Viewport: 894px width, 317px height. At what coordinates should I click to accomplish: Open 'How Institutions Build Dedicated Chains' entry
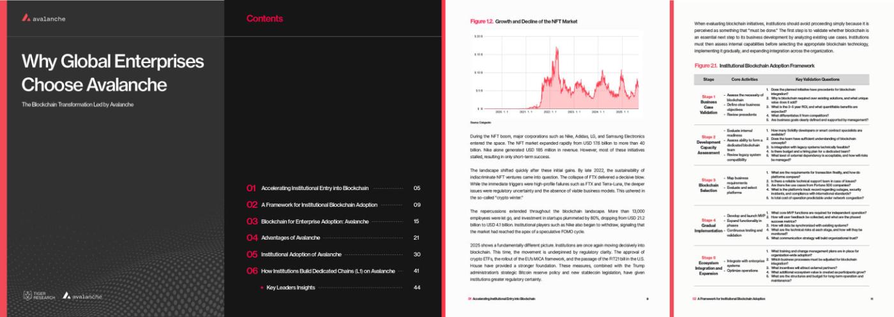pos(328,271)
